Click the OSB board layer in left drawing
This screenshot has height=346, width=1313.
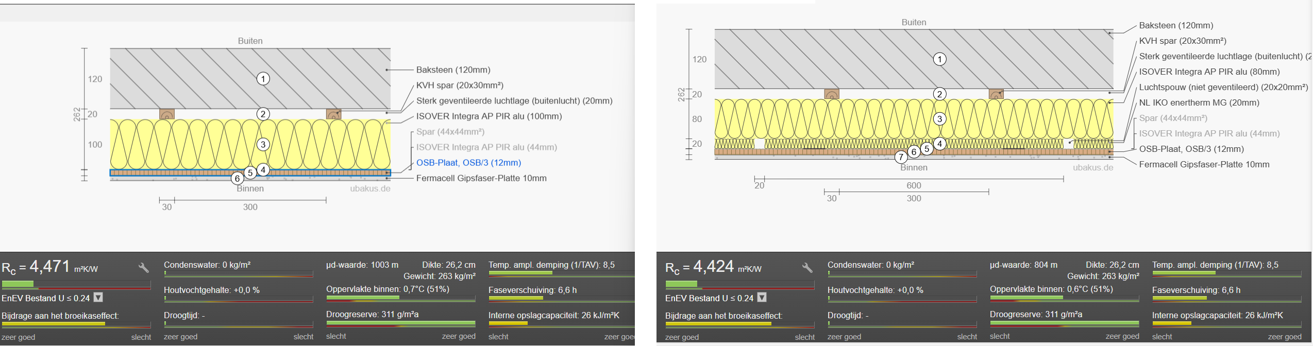point(250,173)
